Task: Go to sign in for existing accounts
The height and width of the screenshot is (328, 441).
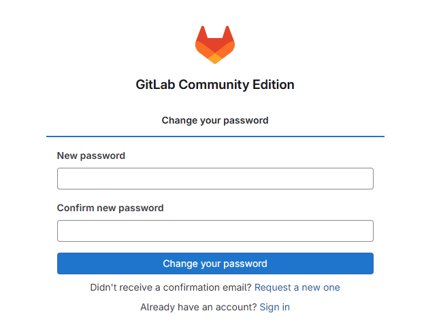Action: [275, 307]
